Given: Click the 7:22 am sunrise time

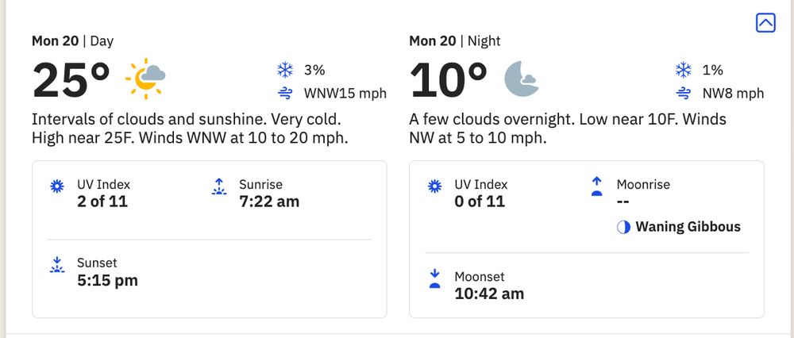Looking at the screenshot, I should click(x=269, y=202).
